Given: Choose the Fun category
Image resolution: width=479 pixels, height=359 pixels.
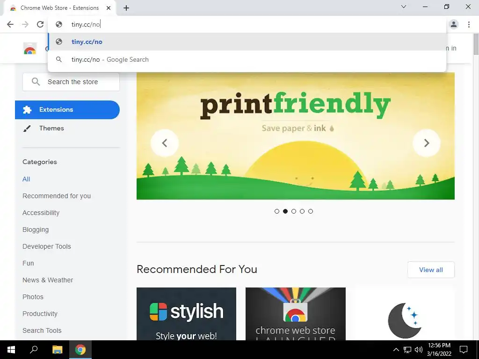Looking at the screenshot, I should click(28, 263).
